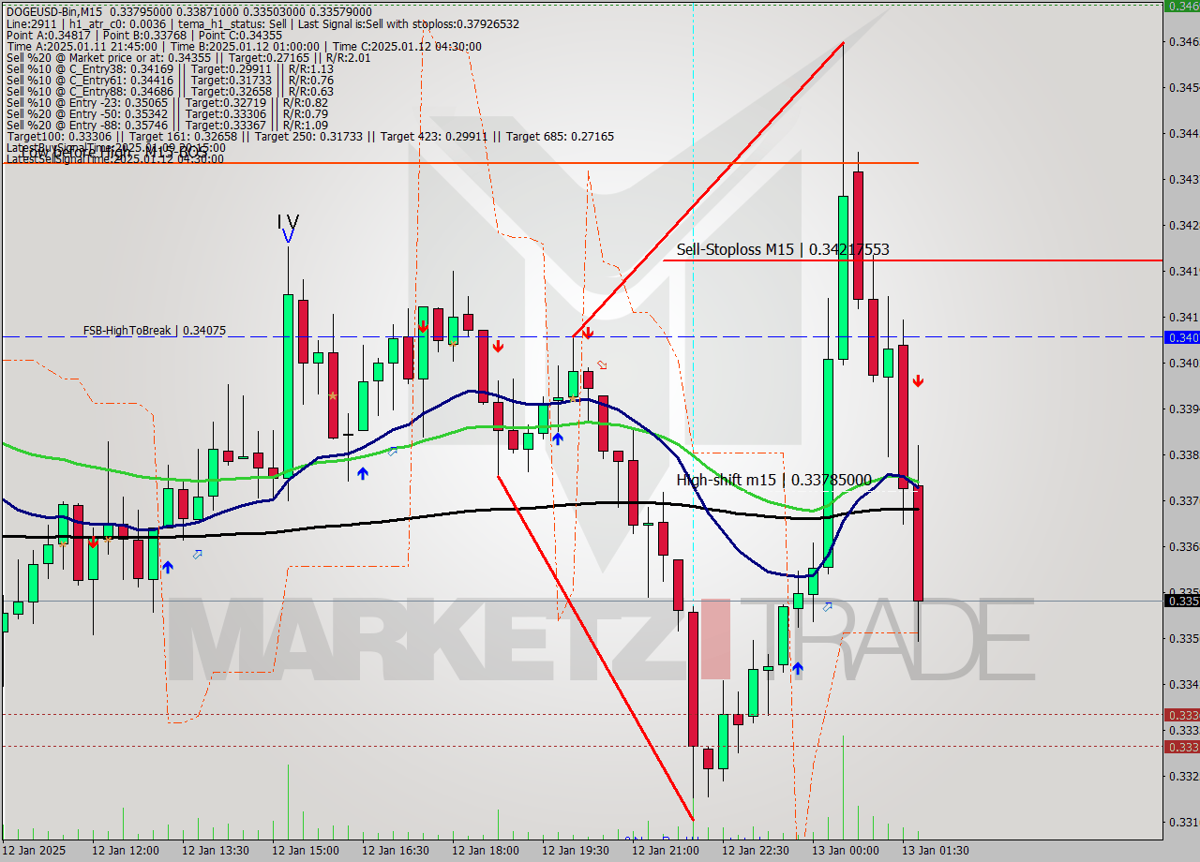Click the '12 Jan 19:30' time axis label
The width and height of the screenshot is (1200, 862).
[575, 851]
